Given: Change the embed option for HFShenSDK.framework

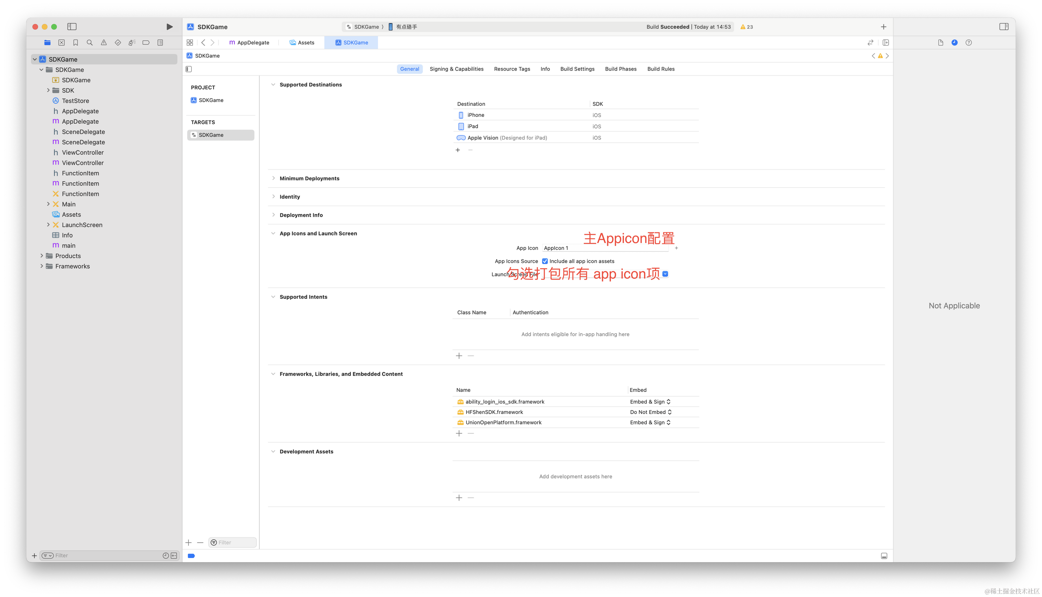Looking at the screenshot, I should (x=651, y=412).
